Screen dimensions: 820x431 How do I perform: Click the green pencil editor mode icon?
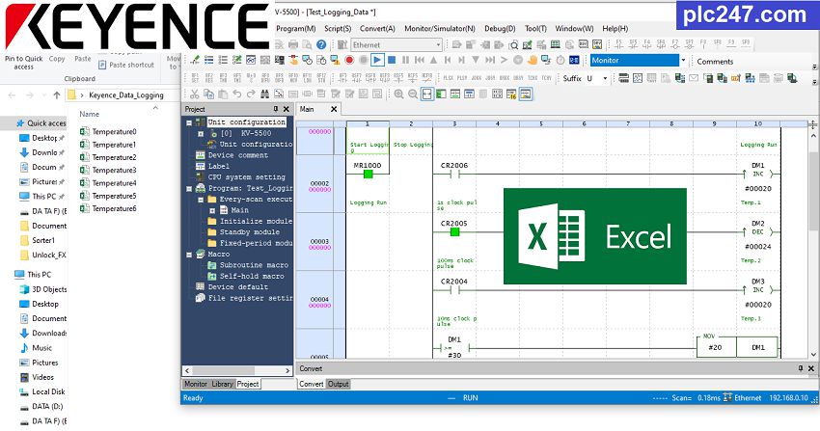[195, 60]
